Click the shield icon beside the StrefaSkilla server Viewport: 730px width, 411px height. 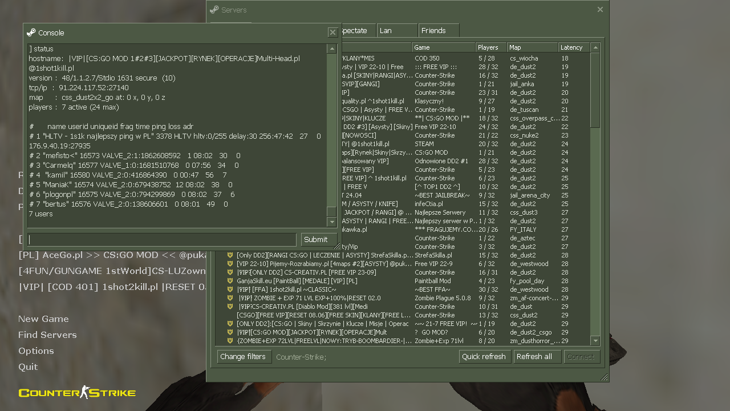tap(230, 255)
